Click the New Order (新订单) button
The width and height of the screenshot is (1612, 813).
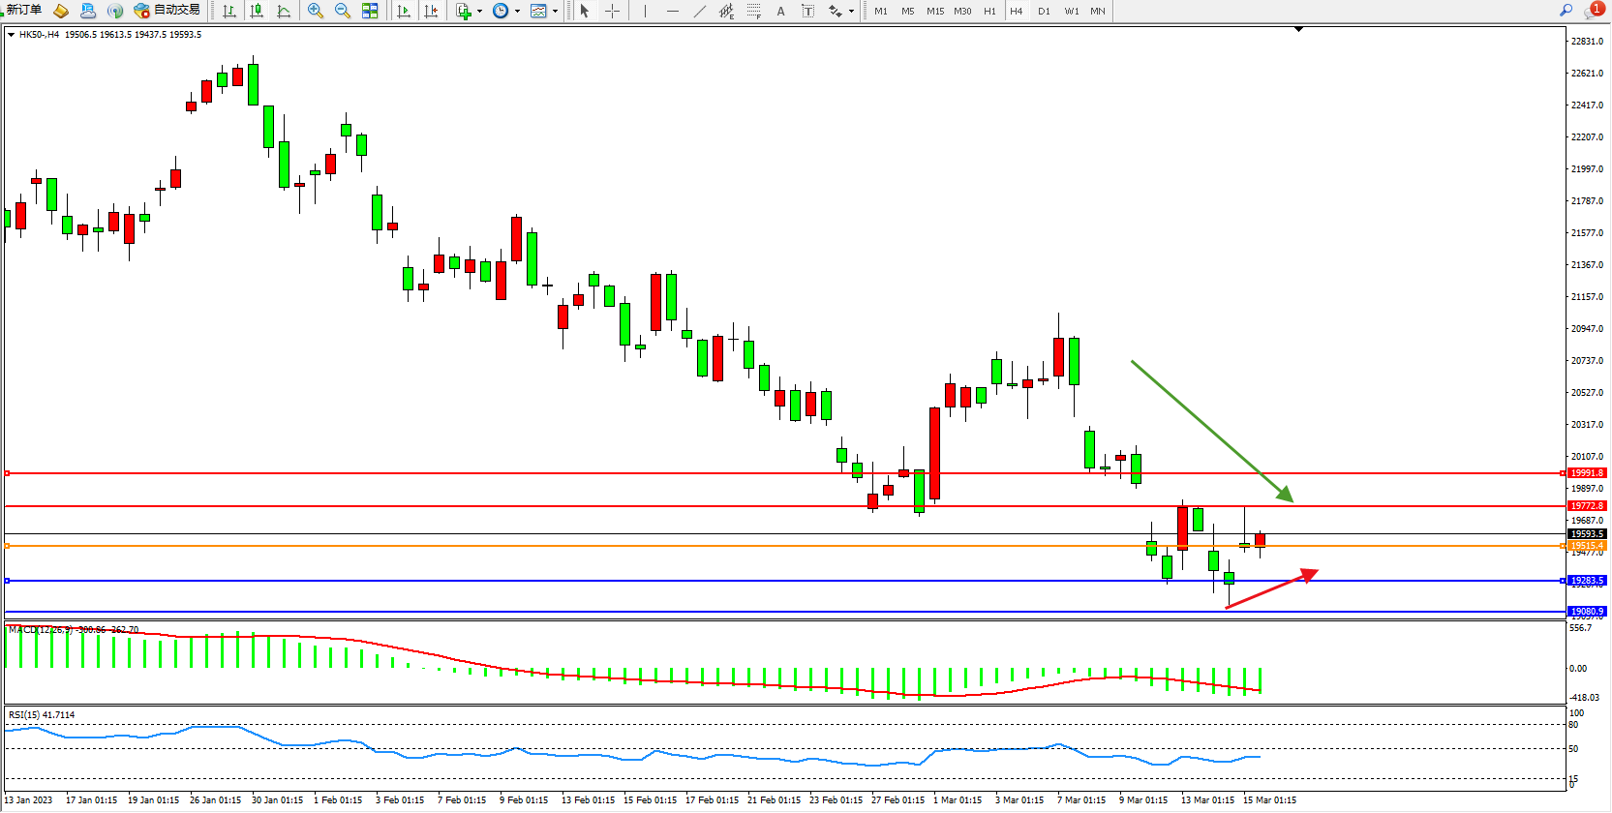(23, 10)
